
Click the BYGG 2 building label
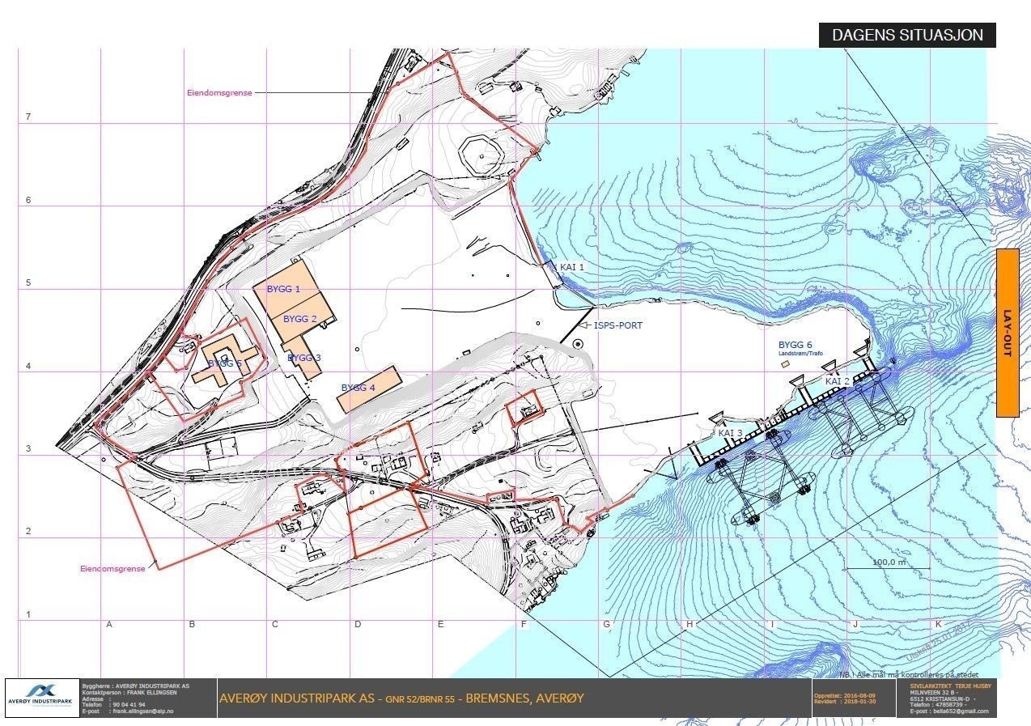[299, 319]
